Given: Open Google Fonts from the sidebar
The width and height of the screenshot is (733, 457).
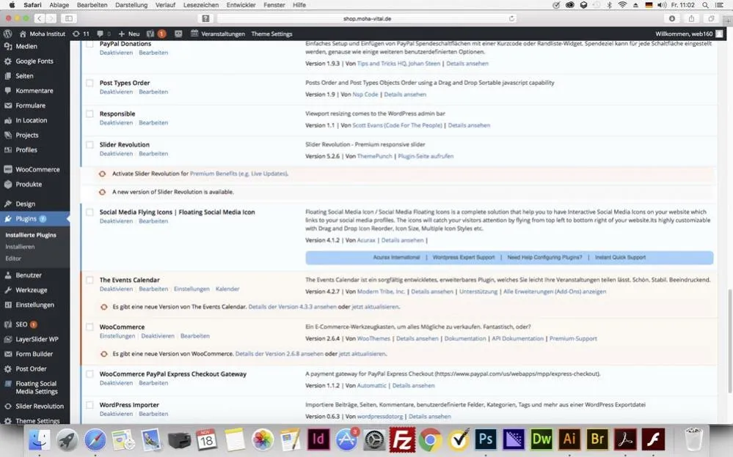Looking at the screenshot, I should 34,61.
